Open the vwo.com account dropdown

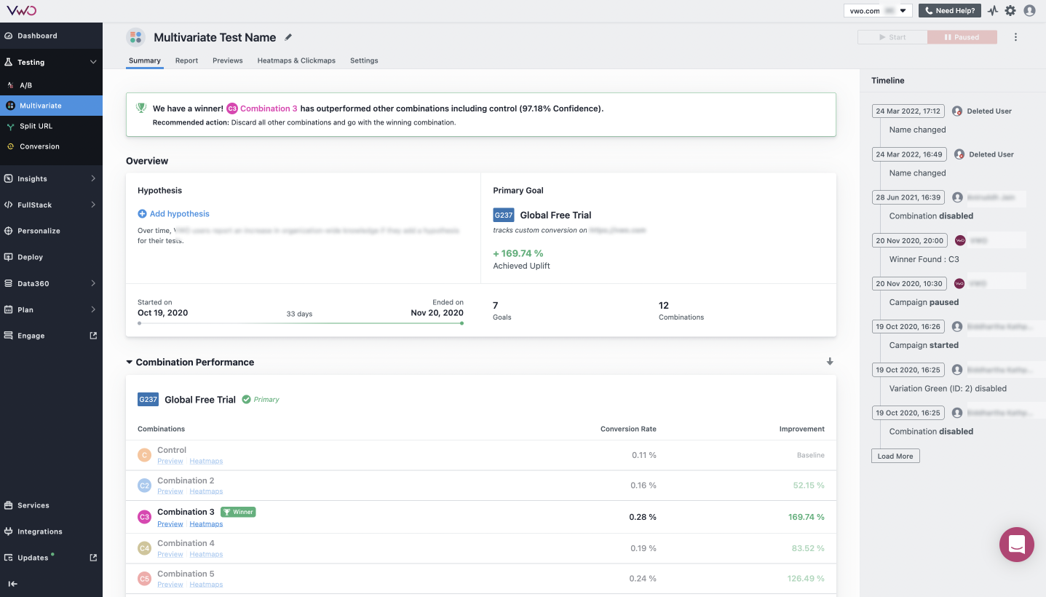[878, 11]
